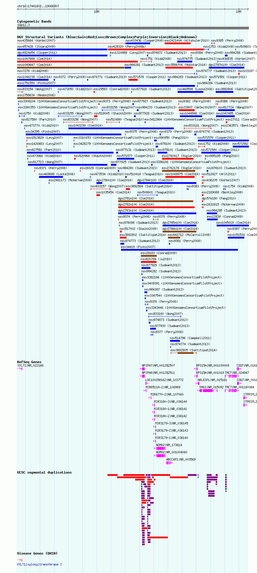The image size is (257, 573).
Task: Open the UCSC segmental duplications track title
Action: click(x=44, y=472)
